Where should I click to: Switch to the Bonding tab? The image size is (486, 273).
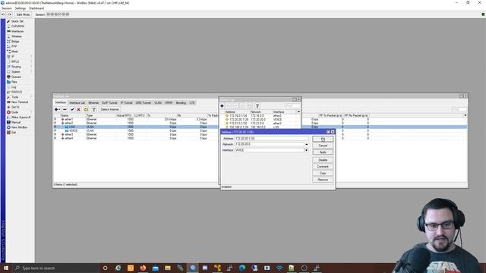tap(181, 102)
